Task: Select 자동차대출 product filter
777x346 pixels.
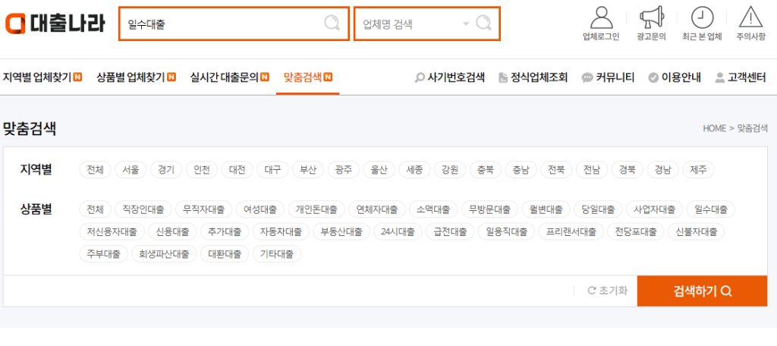Action: coord(281,231)
